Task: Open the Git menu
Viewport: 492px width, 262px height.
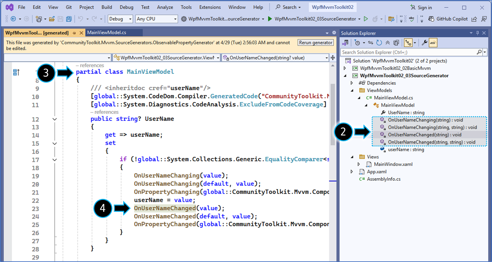Action: click(x=69, y=7)
